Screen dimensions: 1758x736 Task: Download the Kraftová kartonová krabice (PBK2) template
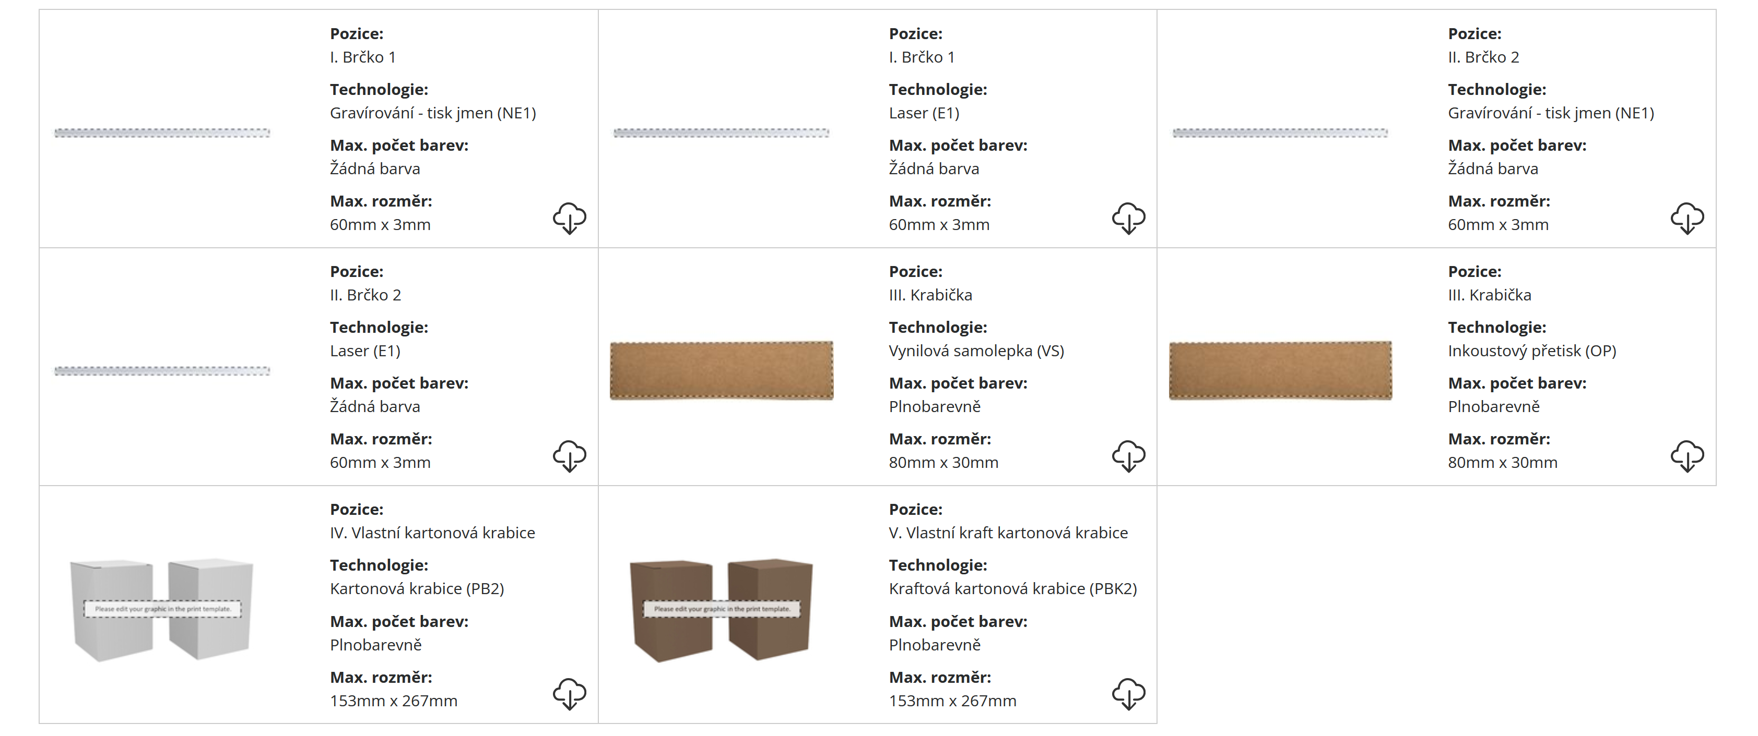[1128, 694]
